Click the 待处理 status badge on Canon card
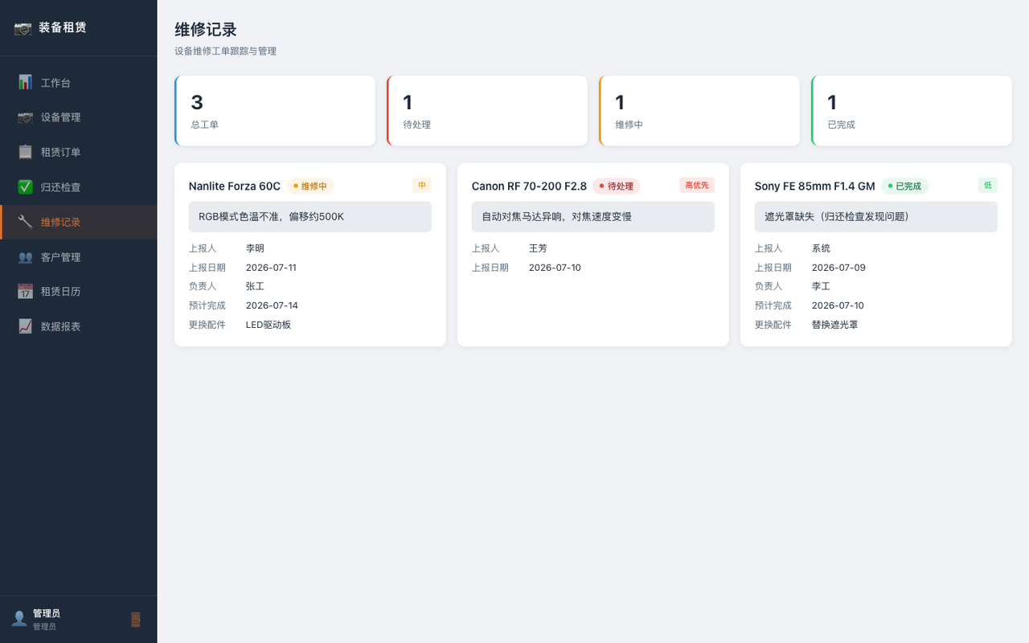The width and height of the screenshot is (1029, 643). (617, 186)
